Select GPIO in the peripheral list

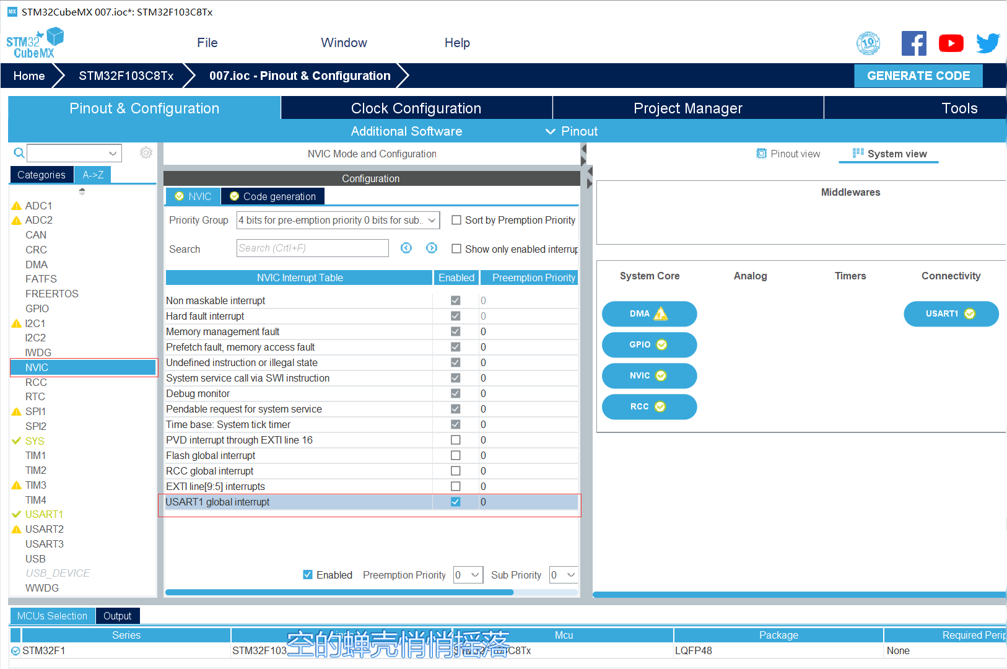37,308
